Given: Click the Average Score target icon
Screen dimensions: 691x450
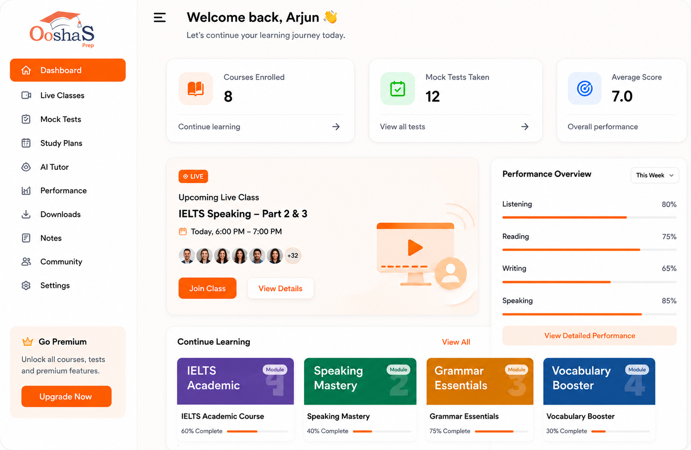Looking at the screenshot, I should click(x=585, y=88).
